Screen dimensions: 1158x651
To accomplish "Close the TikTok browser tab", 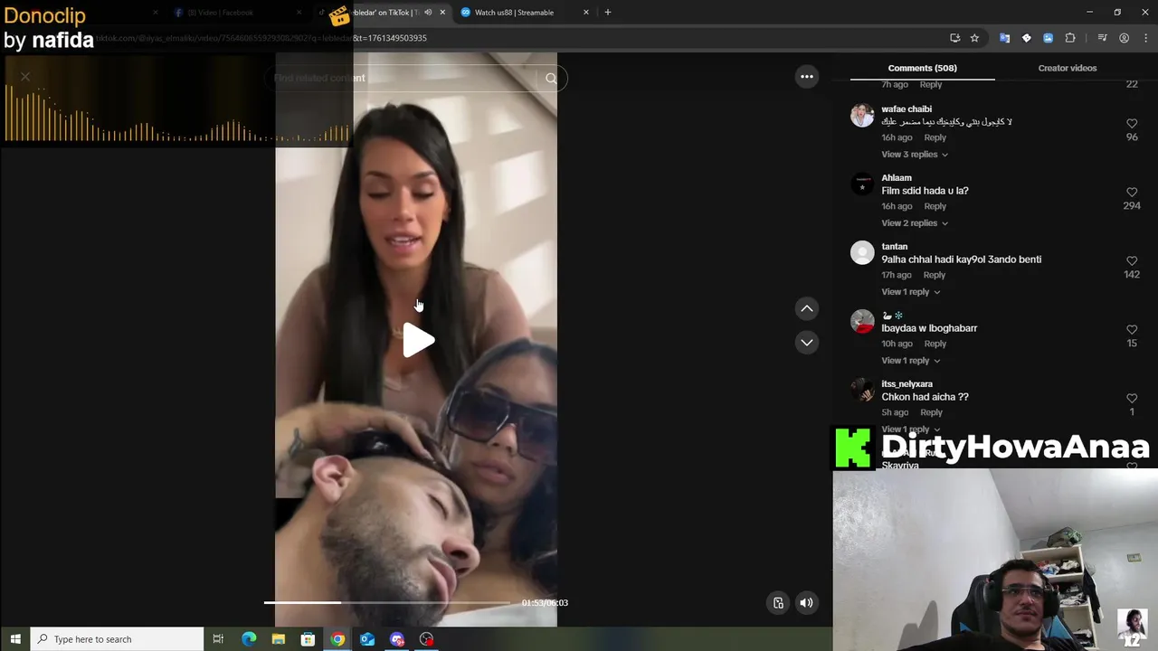I will tap(442, 13).
